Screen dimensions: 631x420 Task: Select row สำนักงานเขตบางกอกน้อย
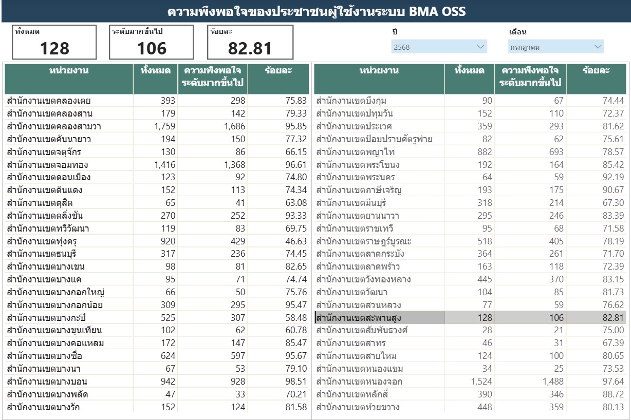click(x=157, y=305)
